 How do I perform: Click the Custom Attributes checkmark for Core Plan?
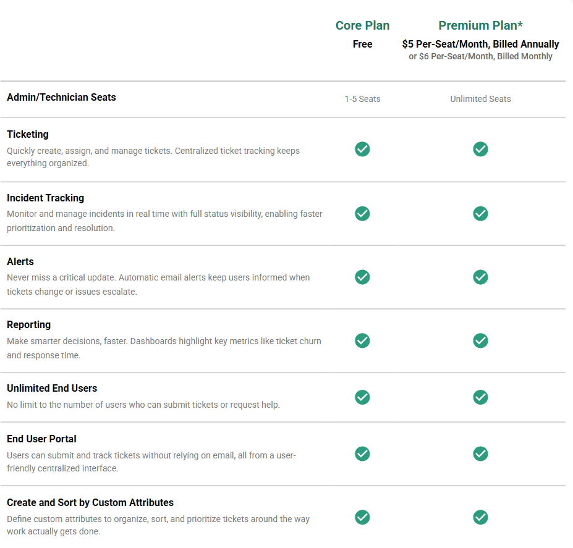pyautogui.click(x=362, y=517)
